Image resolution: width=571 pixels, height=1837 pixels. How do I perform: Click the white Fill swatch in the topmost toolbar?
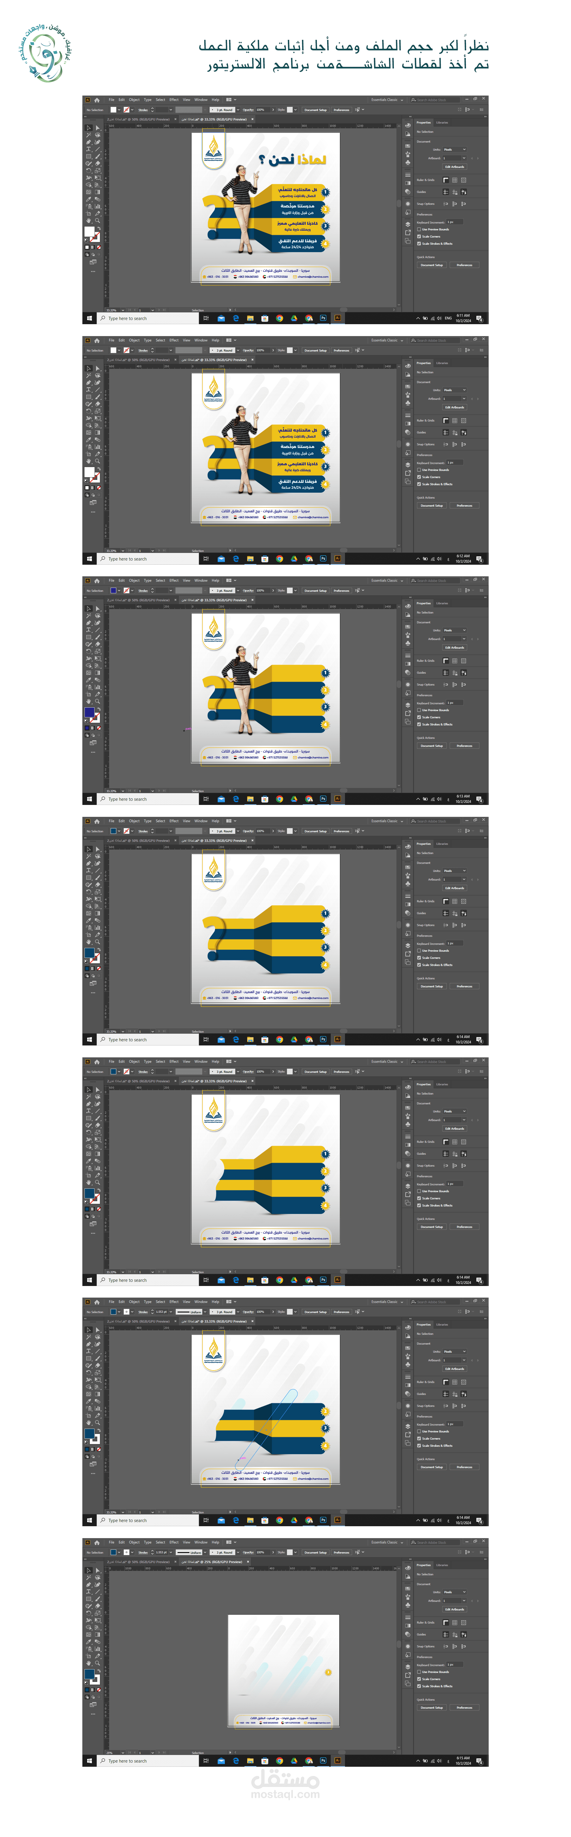pos(89,231)
